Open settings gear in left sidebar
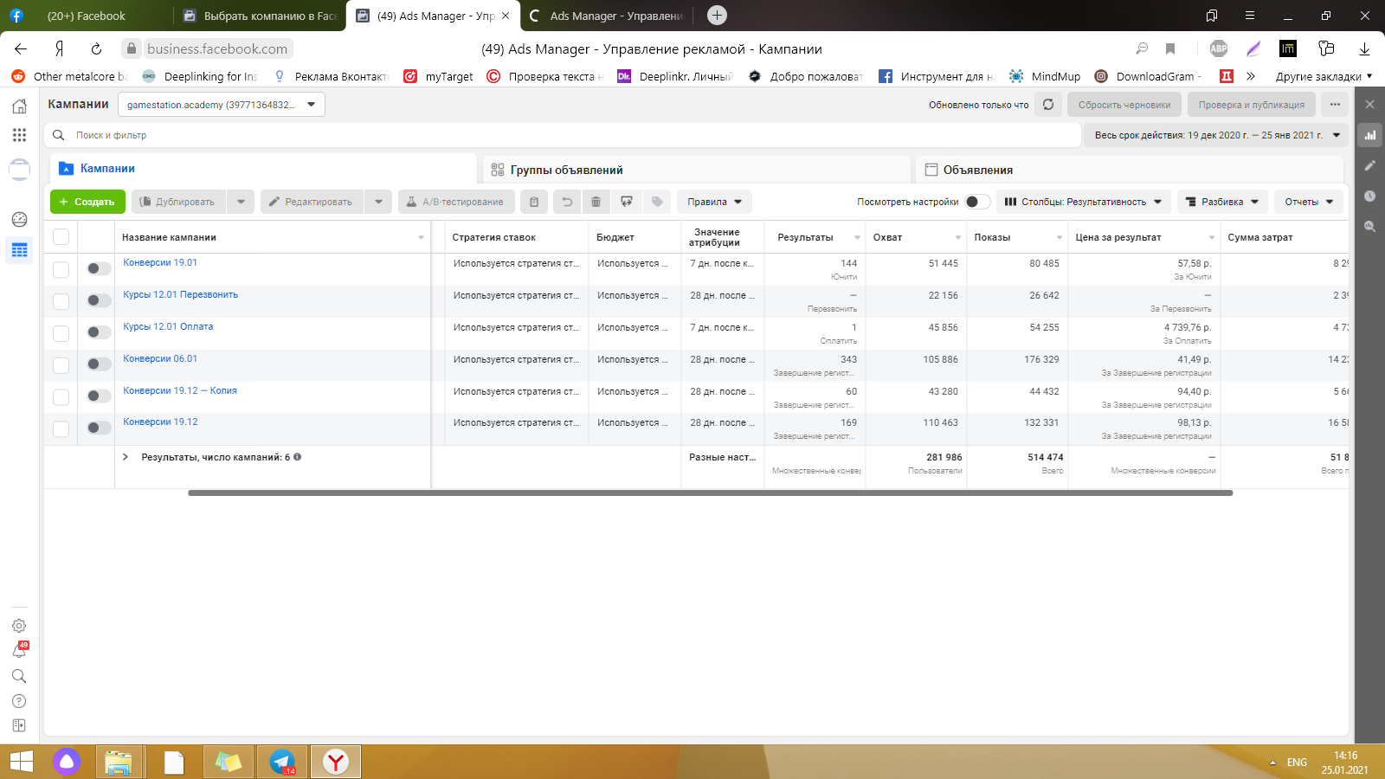The image size is (1385, 779). (x=19, y=626)
